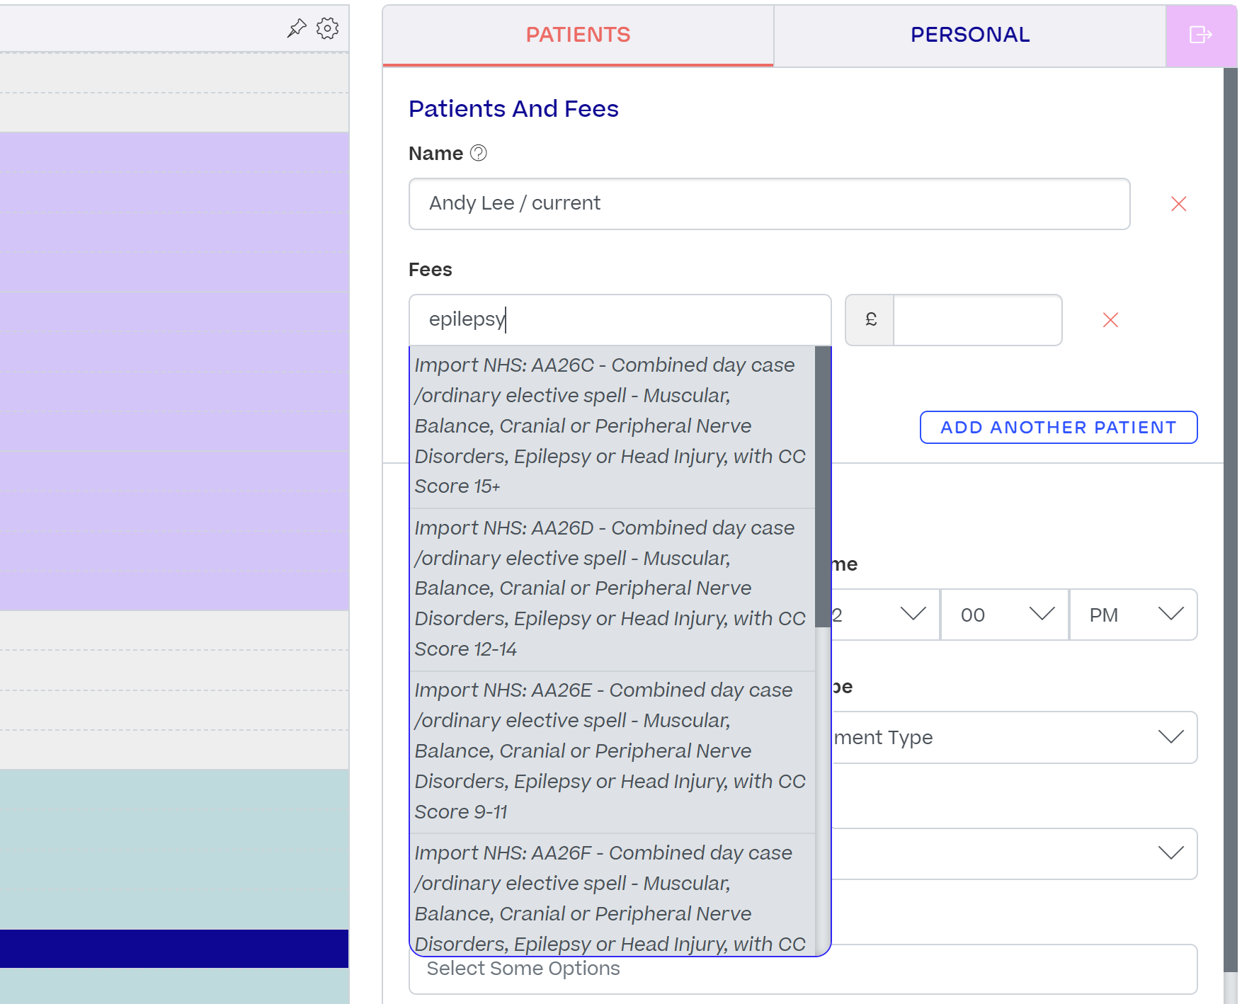
Task: Open the appointment type dropdown
Action: point(1014,738)
